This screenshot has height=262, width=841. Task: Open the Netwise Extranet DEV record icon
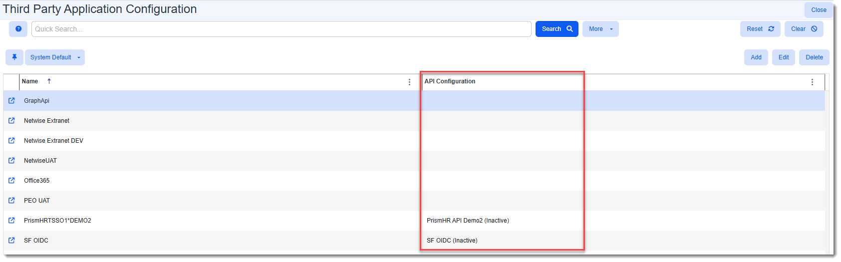tap(11, 141)
